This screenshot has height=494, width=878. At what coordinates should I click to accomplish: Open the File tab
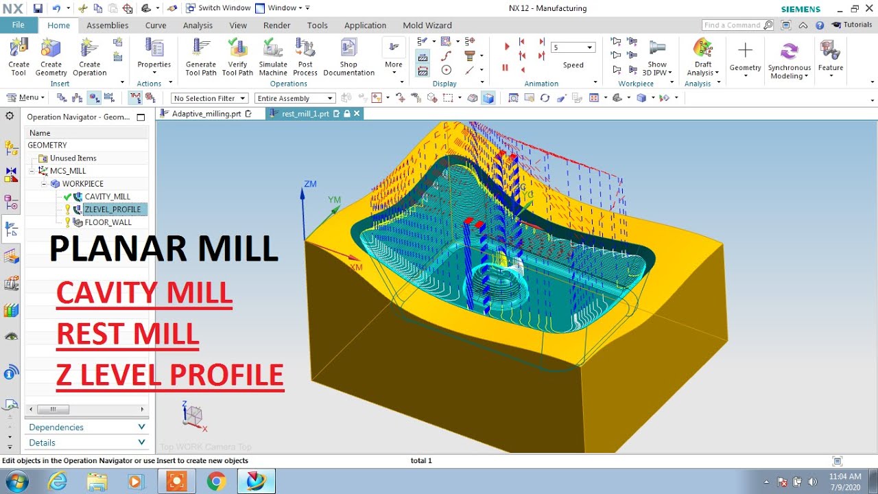click(x=19, y=25)
